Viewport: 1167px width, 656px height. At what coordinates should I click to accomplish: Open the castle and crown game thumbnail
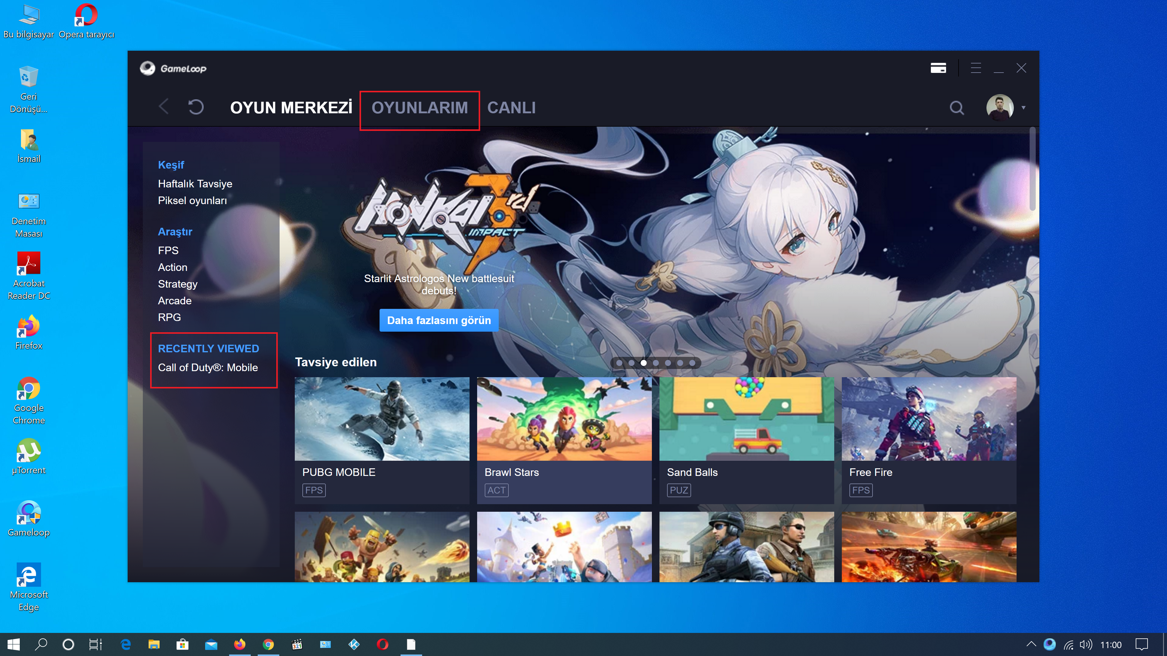coord(564,546)
